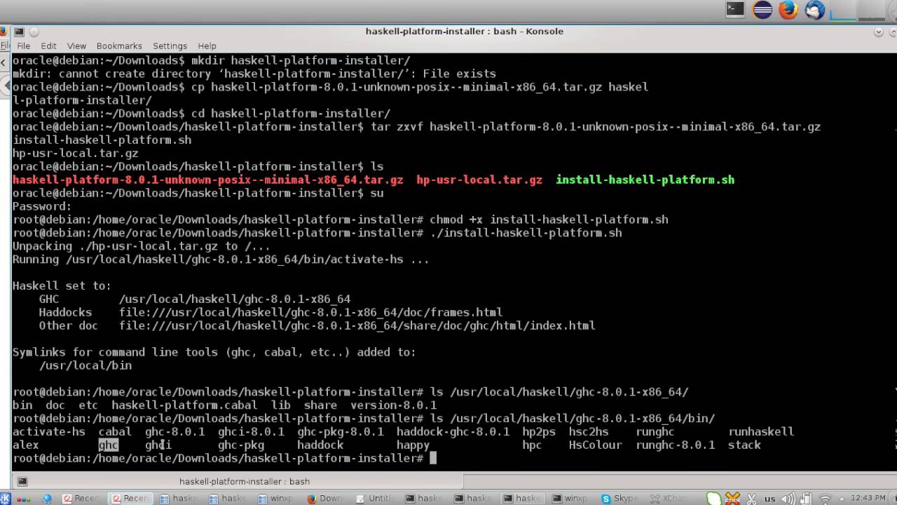Open the Wi-Fi network tray icon
The width and height of the screenshot is (897, 505).
coord(825,499)
